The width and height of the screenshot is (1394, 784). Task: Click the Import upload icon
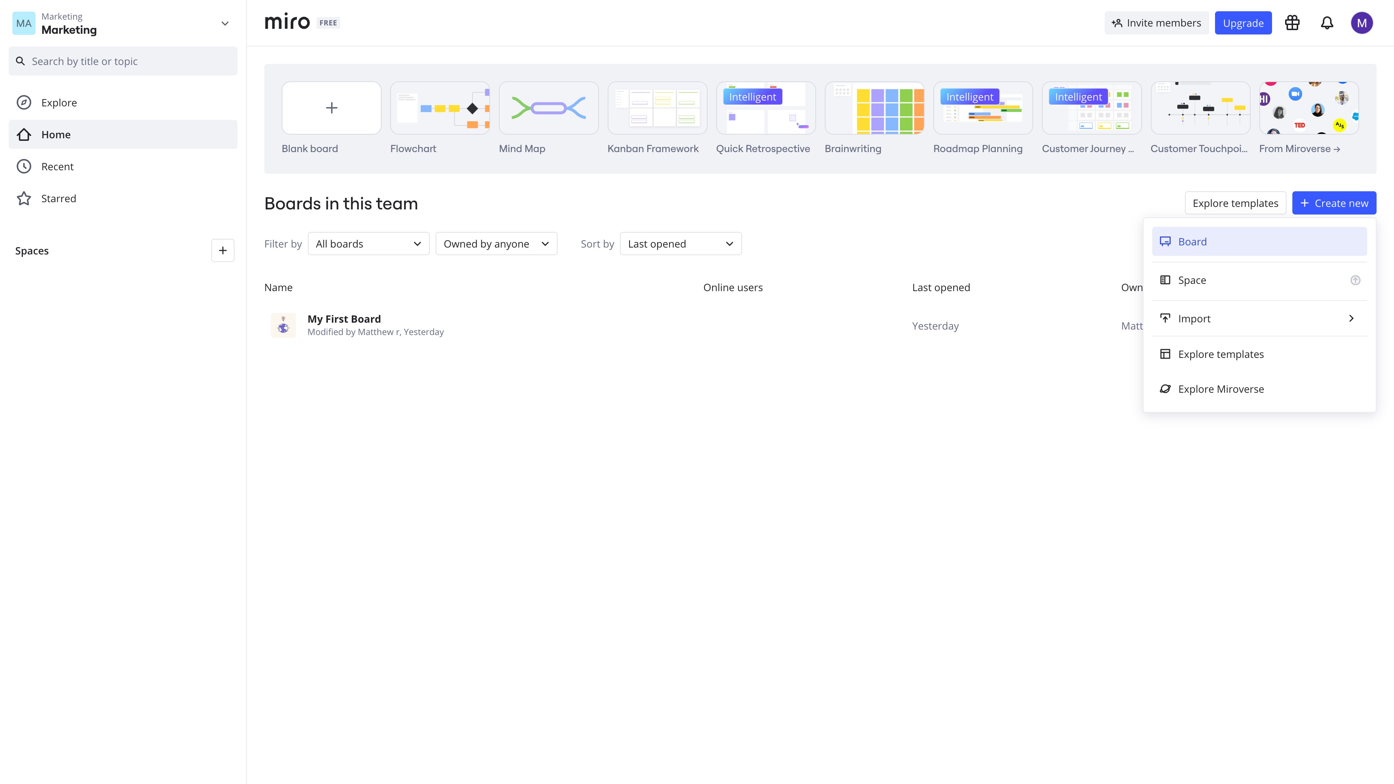(1165, 318)
